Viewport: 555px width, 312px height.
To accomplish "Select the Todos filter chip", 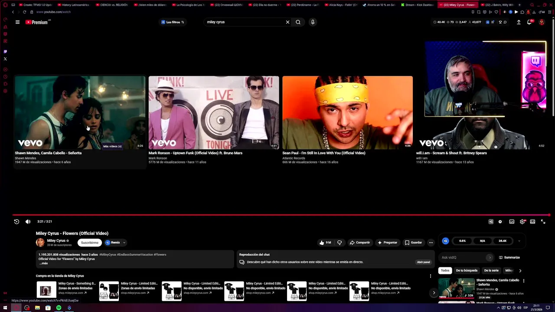I will point(445,270).
